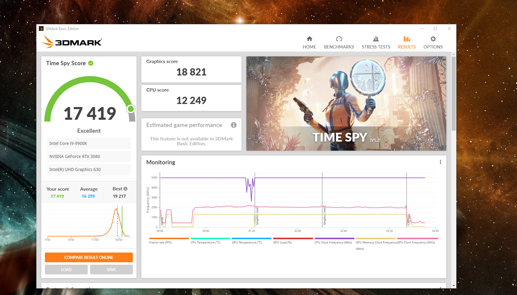Screen dimensions: 517x295
Task: Click the orange results chart icon
Action: pos(407,39)
